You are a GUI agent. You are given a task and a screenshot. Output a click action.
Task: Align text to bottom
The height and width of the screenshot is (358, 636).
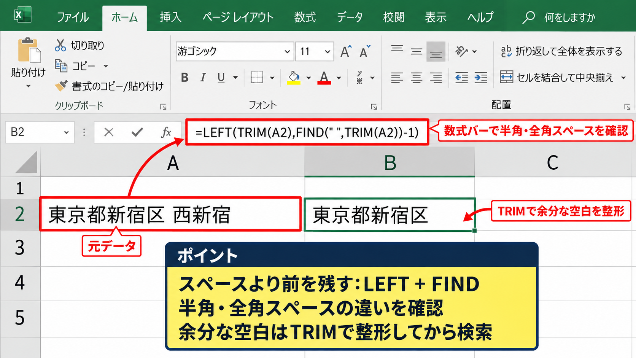tap(436, 51)
